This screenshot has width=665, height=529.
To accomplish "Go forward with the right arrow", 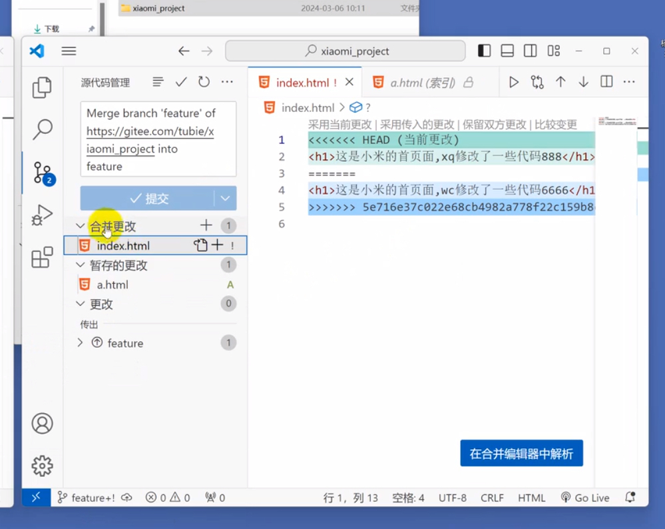I will 207,51.
